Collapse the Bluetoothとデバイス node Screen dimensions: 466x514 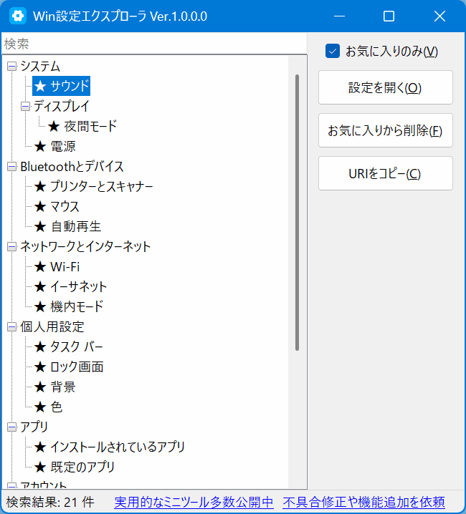(11, 167)
